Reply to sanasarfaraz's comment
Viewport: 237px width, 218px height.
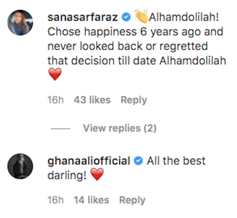click(134, 100)
